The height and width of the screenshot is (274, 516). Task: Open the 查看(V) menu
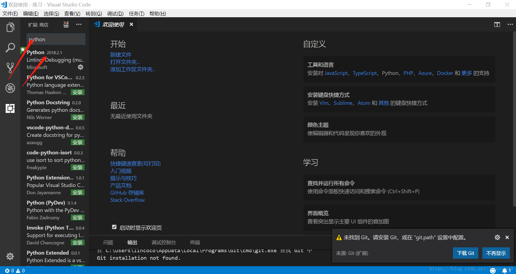(x=72, y=13)
